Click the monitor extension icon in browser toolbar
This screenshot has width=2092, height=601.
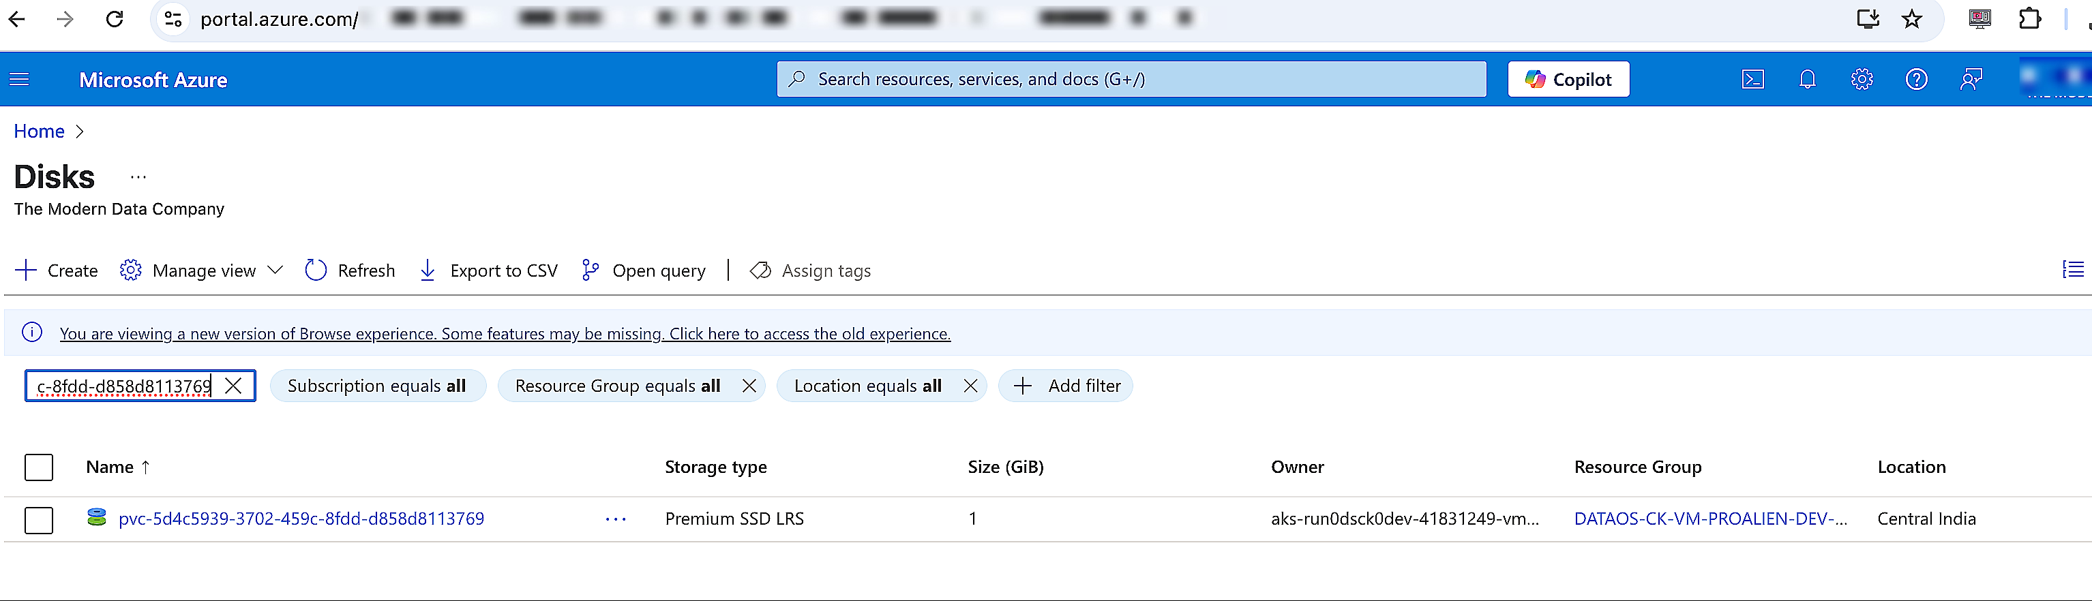(1980, 18)
